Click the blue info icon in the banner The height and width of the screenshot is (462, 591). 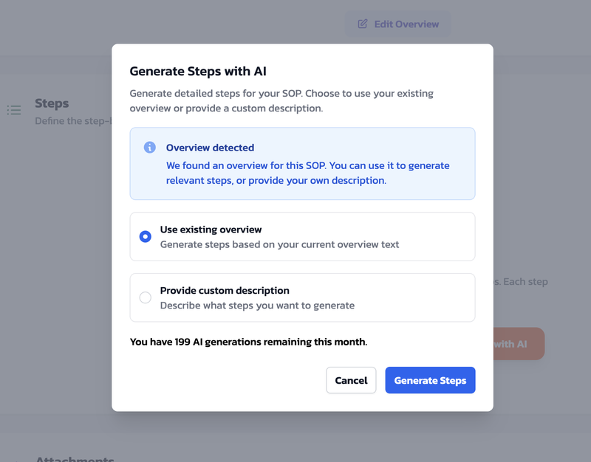[x=149, y=148]
